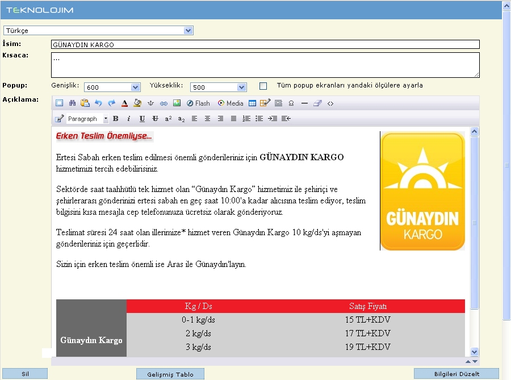Open Genişlik 600 width dropdown
Viewport: 511px width, 380px height.
coord(112,87)
